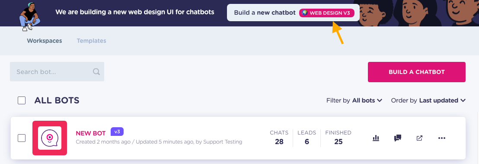Image resolution: width=479 pixels, height=164 pixels.
Task: Click the BUILD A CHATBOT button
Action: point(416,72)
